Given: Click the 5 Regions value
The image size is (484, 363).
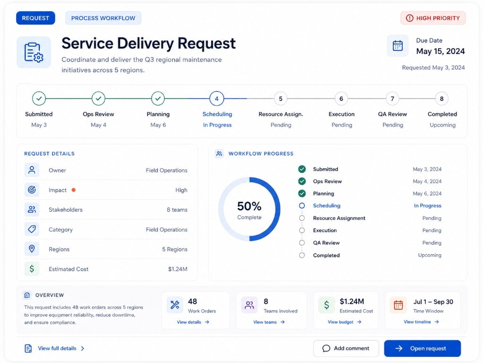Looking at the screenshot, I should 175,249.
